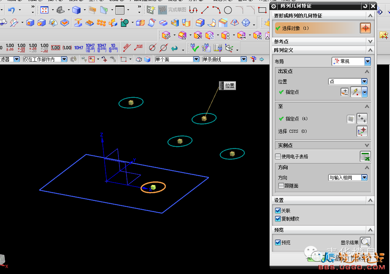Click the diameter circle with single arrow icon
390x274 pixels.
tap(152, 48)
